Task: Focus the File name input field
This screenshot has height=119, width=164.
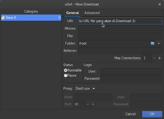Action: (x=120, y=36)
